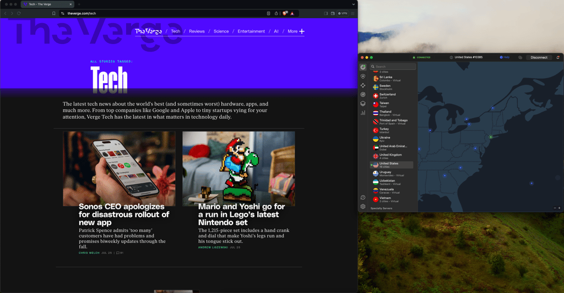
Task: Open the browser hamburger menu
Action: click(x=352, y=13)
